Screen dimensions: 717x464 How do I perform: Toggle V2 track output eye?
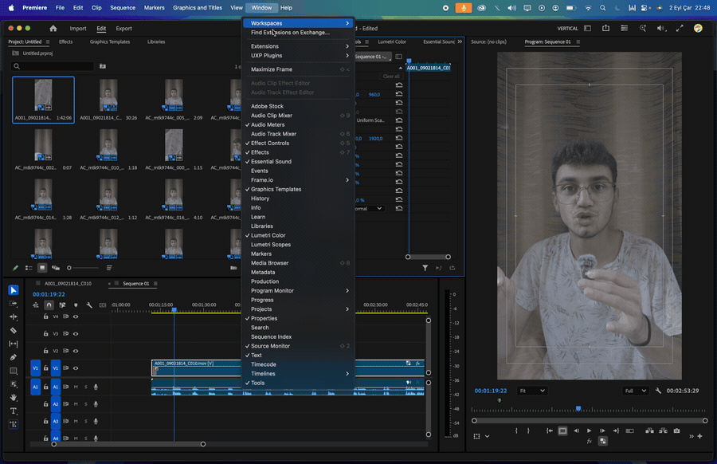click(76, 351)
